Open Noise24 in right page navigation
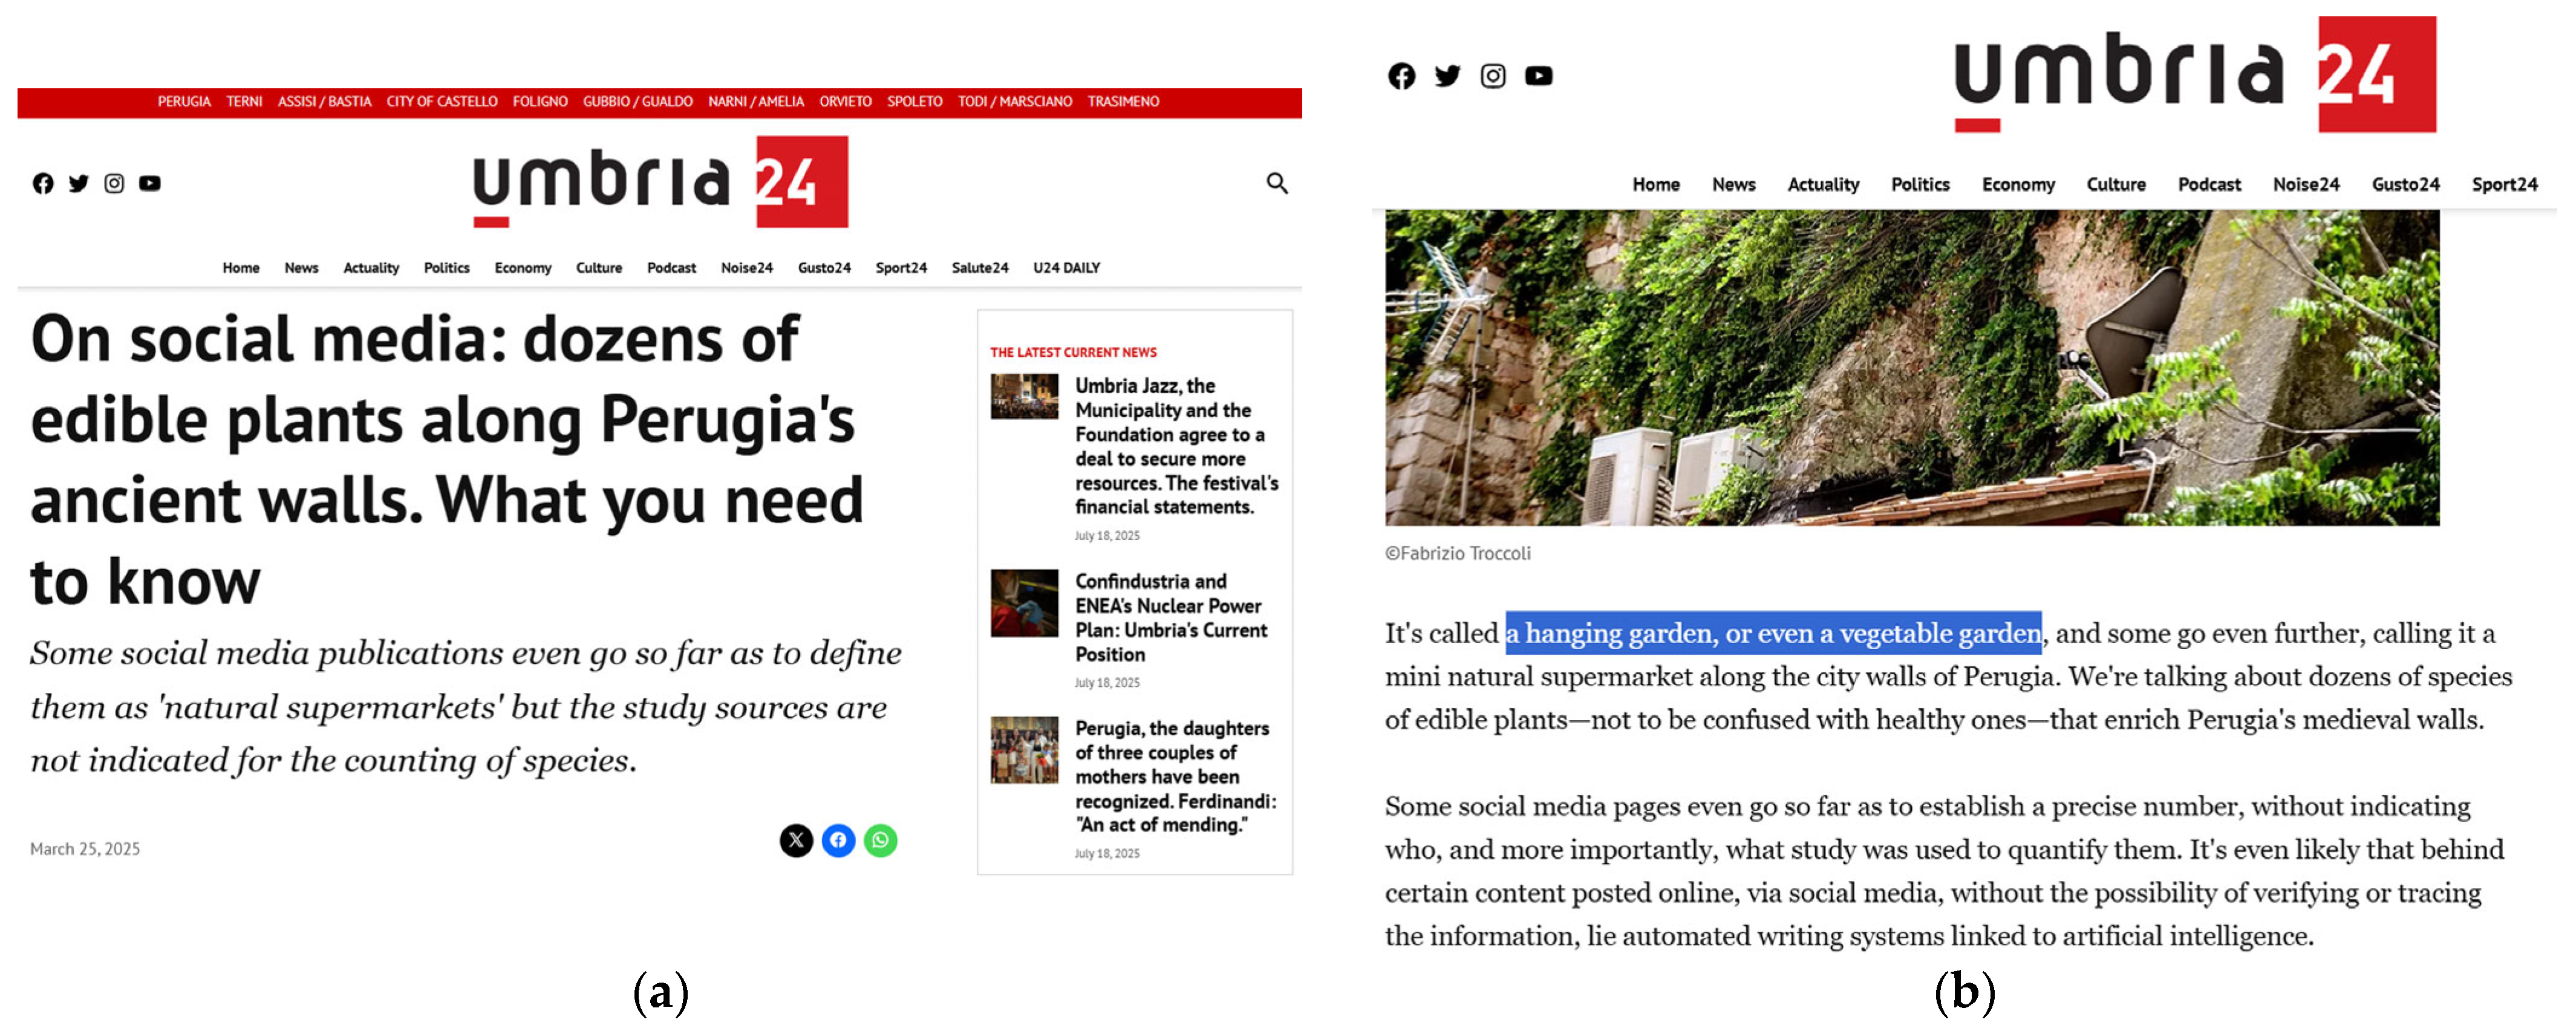 [x=2307, y=185]
